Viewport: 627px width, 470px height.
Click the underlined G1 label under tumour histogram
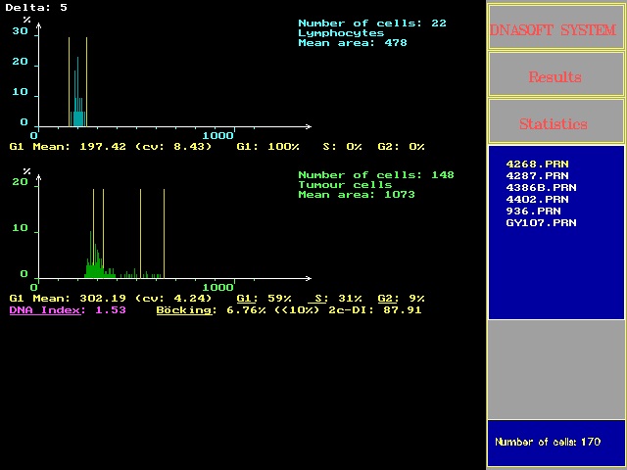tap(246, 299)
